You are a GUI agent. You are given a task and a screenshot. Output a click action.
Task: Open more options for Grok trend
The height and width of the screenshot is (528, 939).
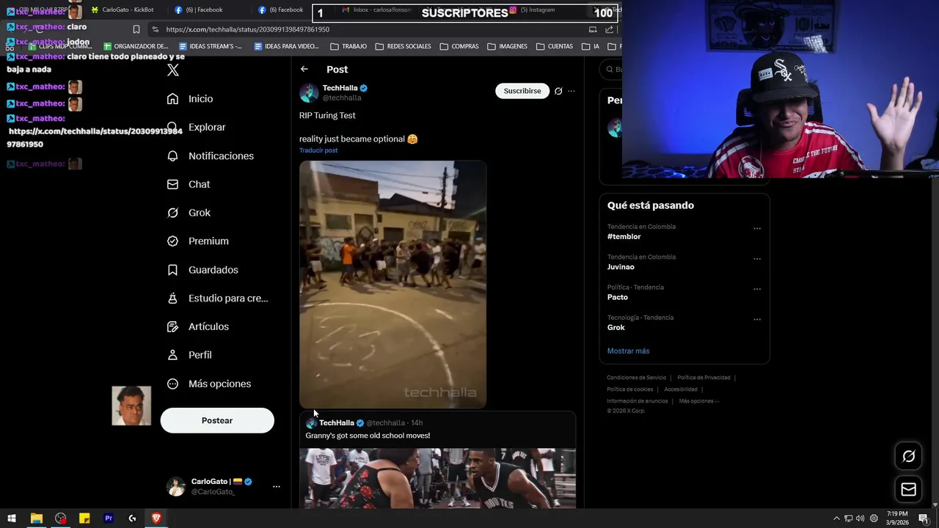[x=757, y=320]
